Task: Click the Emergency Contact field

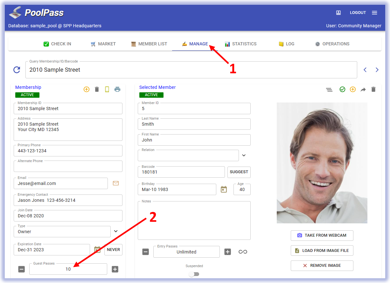Action: [x=68, y=200]
